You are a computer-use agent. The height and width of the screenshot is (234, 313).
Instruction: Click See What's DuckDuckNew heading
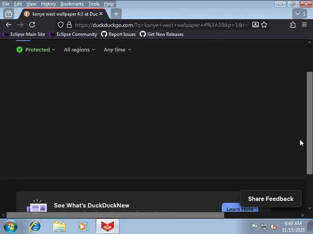click(92, 206)
